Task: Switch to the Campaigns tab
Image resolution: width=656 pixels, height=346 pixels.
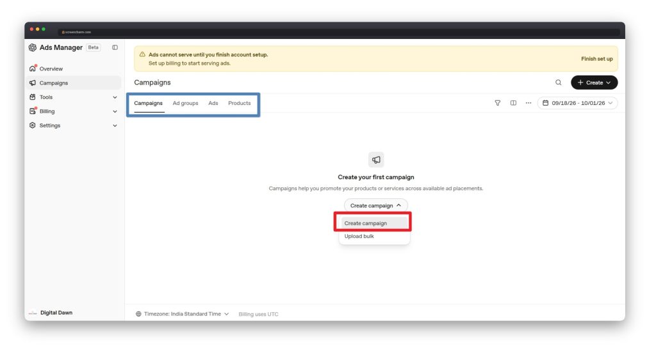Action: (148, 103)
